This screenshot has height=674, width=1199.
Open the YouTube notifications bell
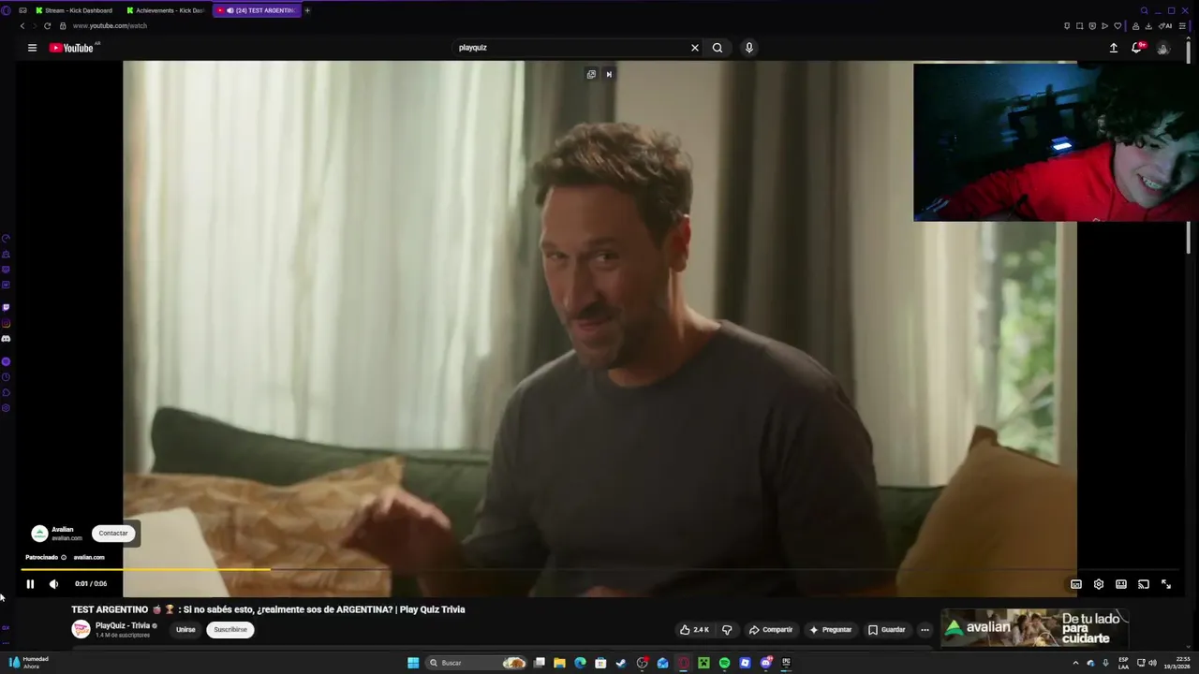(x=1137, y=48)
